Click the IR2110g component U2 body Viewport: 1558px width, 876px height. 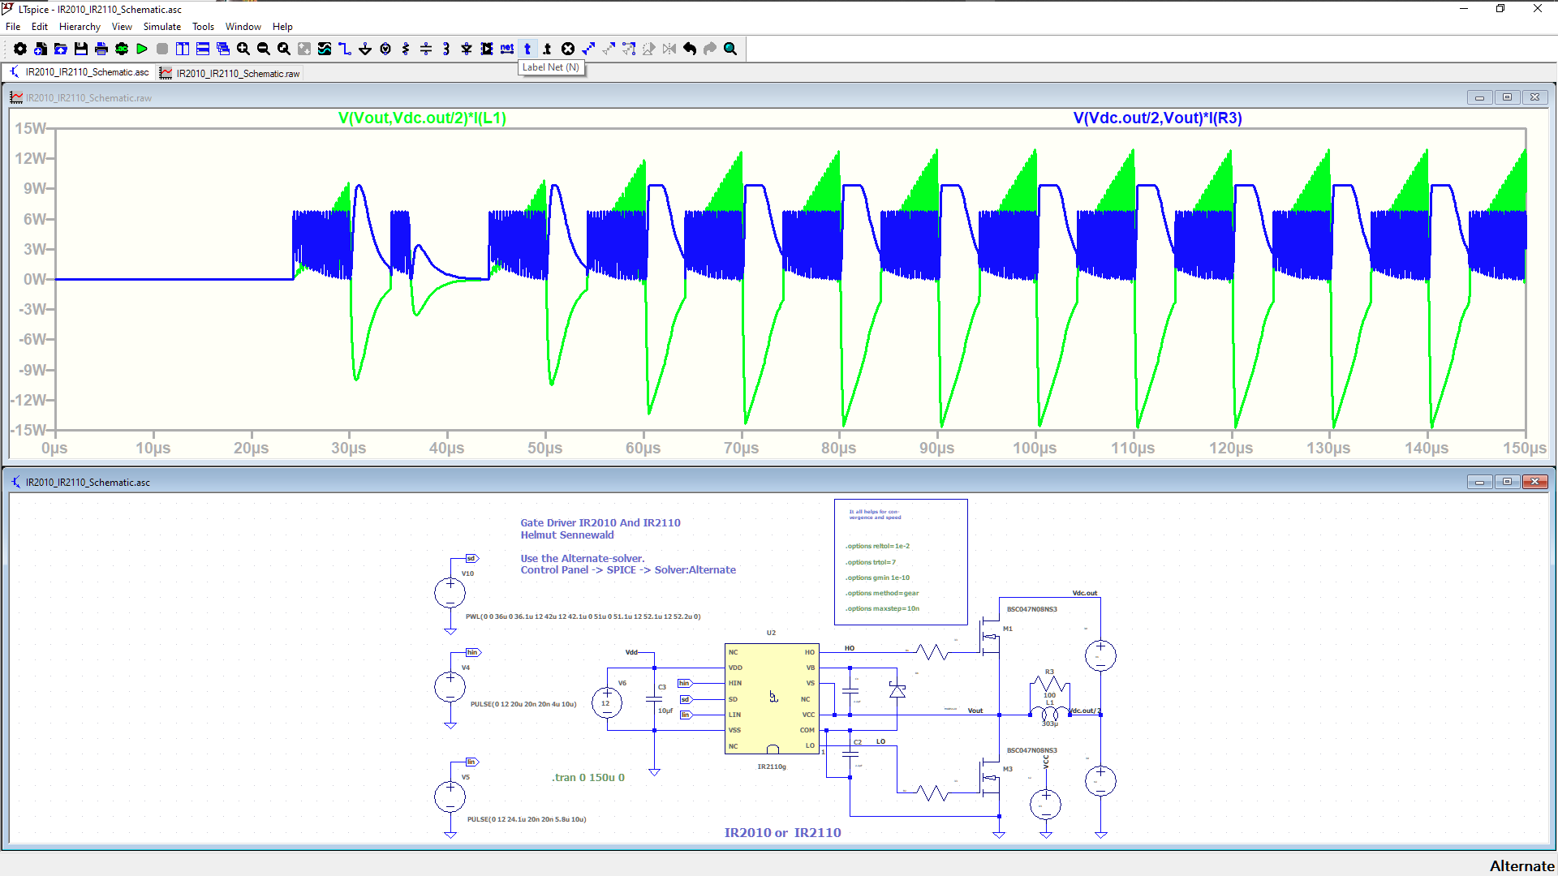coord(772,699)
